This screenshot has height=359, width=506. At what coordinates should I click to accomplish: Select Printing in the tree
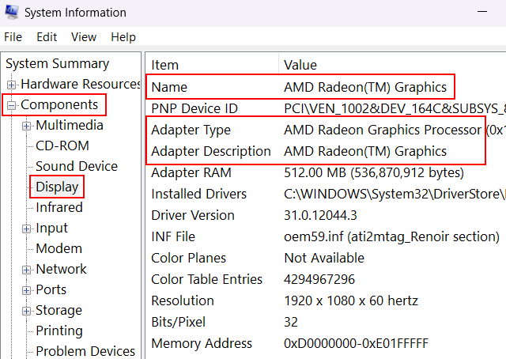point(59,331)
